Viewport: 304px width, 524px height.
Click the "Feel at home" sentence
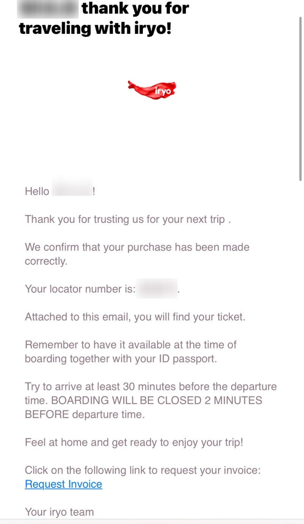point(134,442)
